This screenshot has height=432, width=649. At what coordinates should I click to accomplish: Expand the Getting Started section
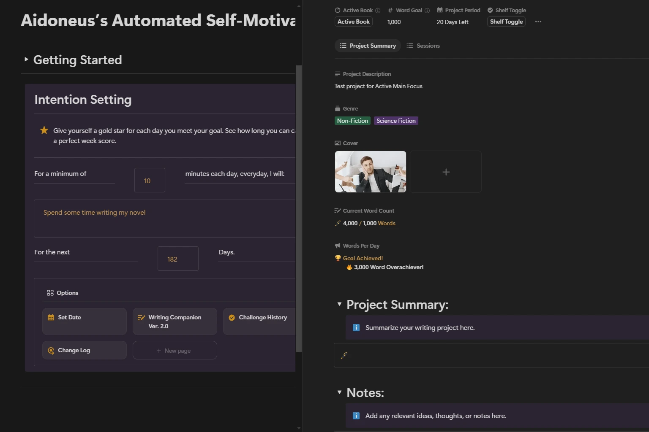[26, 59]
